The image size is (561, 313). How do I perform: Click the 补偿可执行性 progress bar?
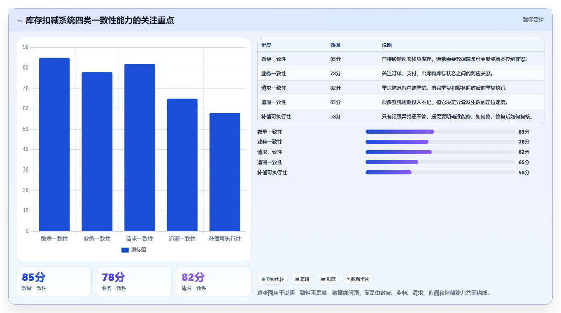coord(440,172)
